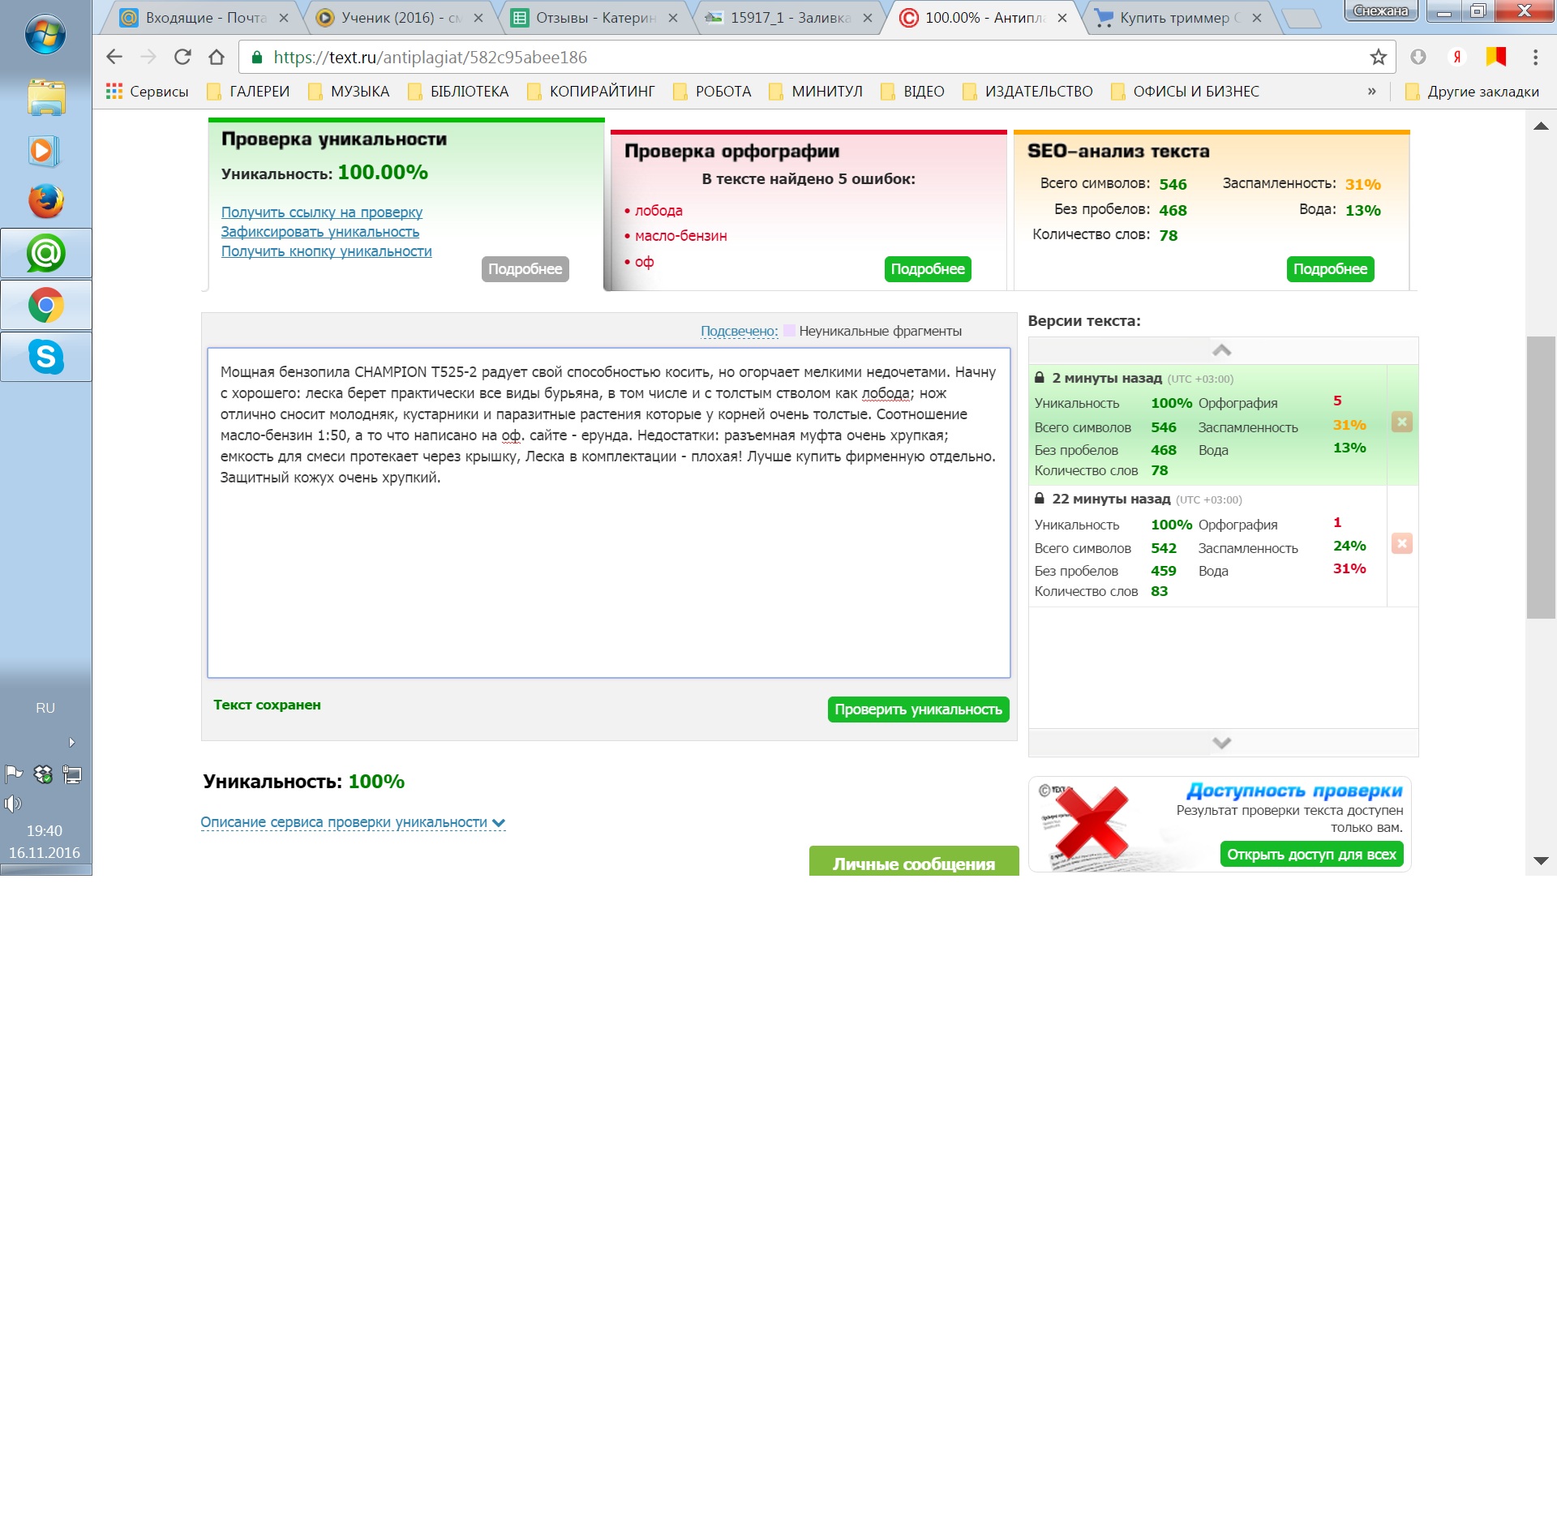Bookmark this page with star icon
Viewport: 1557px width, 1539px height.
click(x=1378, y=57)
